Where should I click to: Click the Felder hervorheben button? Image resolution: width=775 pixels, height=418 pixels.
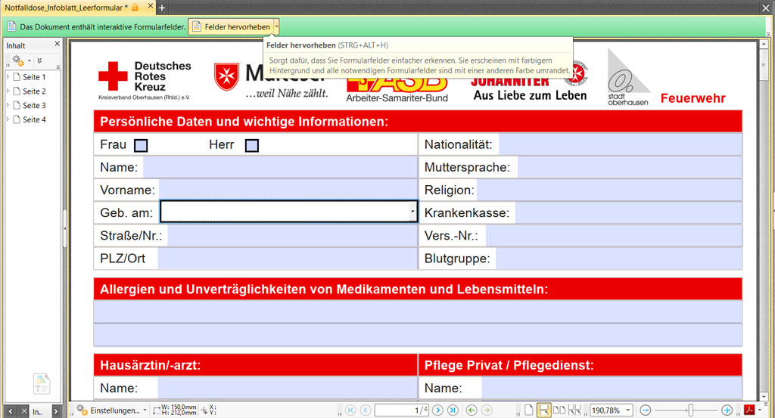pyautogui.click(x=231, y=26)
